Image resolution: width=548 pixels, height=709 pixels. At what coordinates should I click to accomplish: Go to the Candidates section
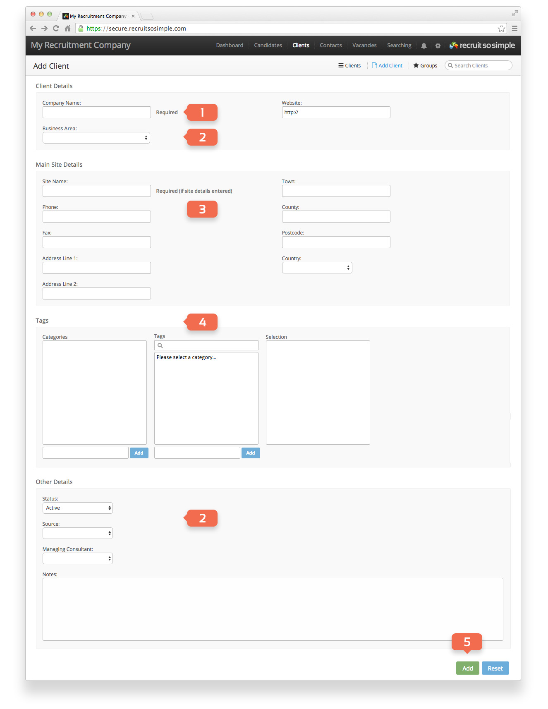click(x=268, y=46)
